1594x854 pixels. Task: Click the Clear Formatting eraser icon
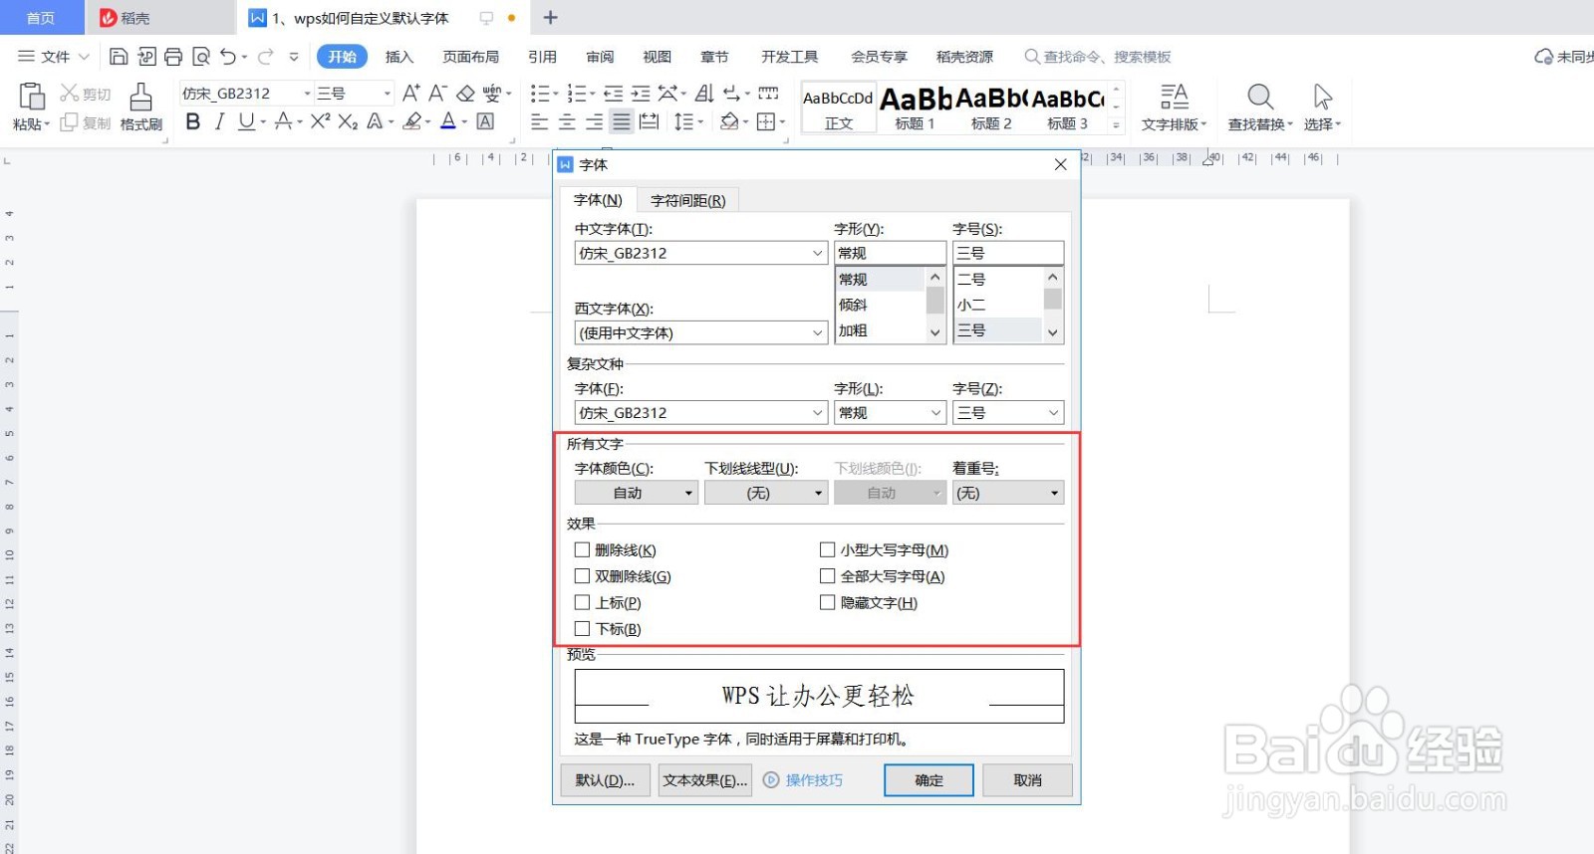coord(465,94)
